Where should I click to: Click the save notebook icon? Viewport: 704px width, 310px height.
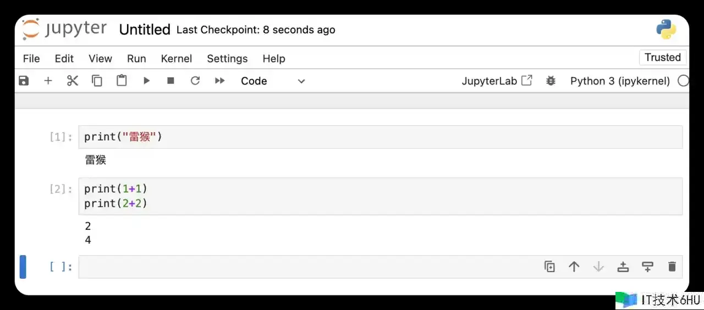[24, 81]
